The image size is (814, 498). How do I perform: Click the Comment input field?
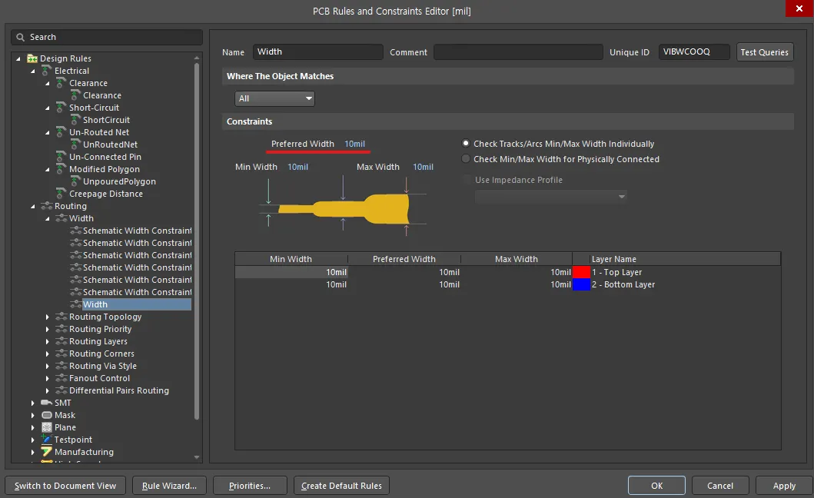[x=518, y=52]
